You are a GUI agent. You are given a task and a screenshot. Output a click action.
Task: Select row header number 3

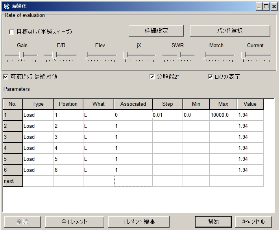[13, 137]
